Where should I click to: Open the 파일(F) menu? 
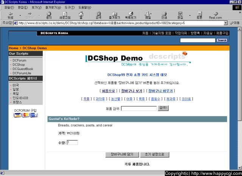tap(9, 8)
